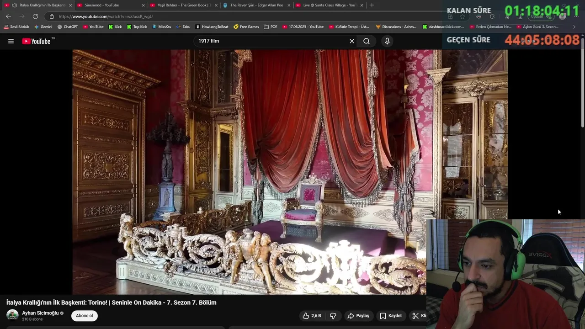585x329 pixels.
Task: Close the Sinemood - YouTube tab
Action: [143, 5]
